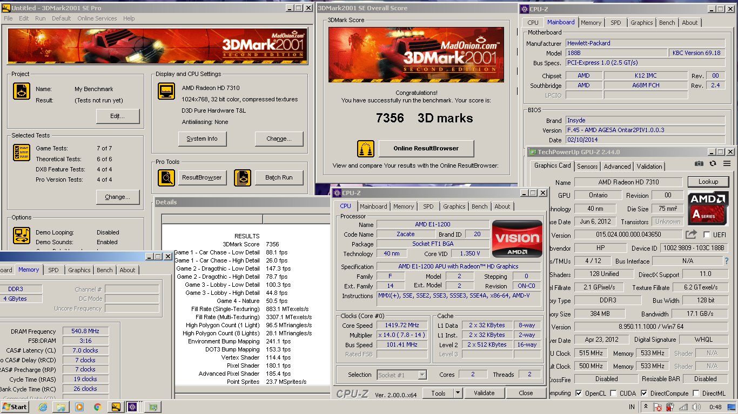This screenshot has width=738, height=414.
Task: Switch to Advanced tab in GPU-Z
Action: pos(617,167)
